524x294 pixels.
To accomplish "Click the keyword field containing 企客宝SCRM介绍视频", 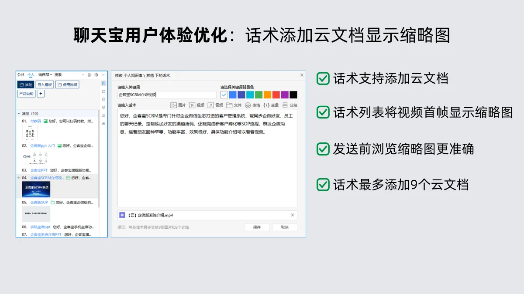I will point(167,95).
